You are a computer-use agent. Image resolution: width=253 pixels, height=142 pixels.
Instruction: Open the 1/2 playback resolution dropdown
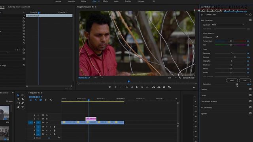point(172,78)
